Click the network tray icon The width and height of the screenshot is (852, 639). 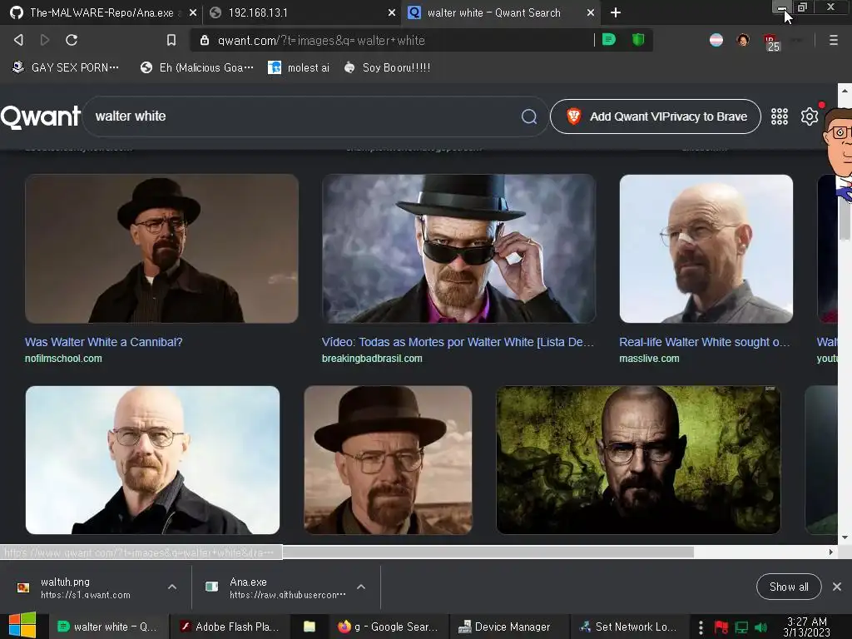741,627
